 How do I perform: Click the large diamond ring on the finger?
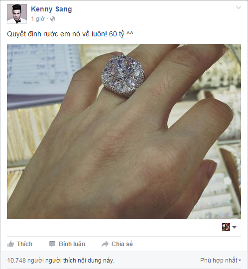pos(123,76)
